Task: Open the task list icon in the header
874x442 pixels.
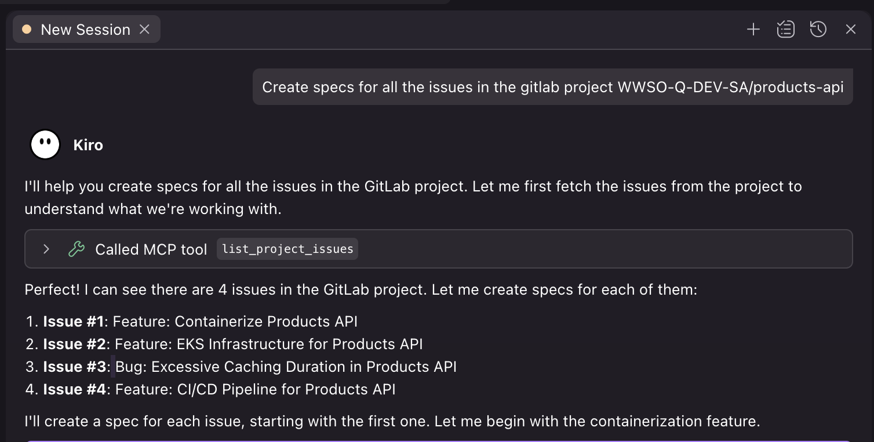Action: [785, 28]
